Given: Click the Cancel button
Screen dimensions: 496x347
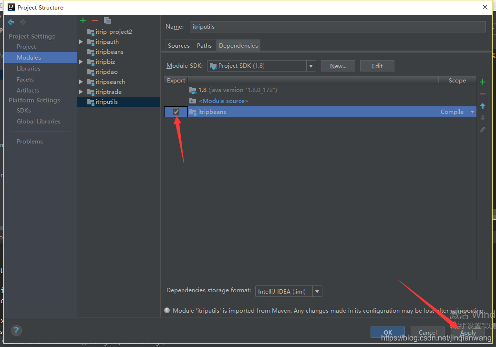Looking at the screenshot, I should pyautogui.click(x=428, y=332).
